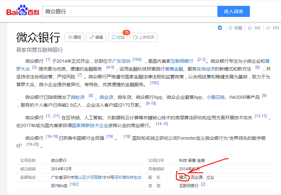Click the 上传视频 button

(143, 37)
